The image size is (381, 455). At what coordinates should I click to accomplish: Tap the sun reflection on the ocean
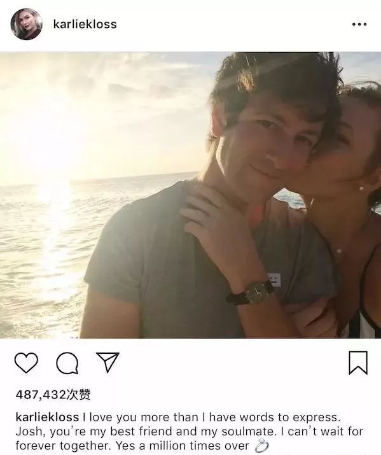tap(57, 232)
